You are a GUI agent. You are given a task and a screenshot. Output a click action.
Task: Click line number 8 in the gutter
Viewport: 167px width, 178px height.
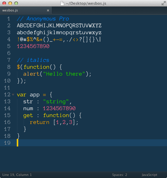[x=9, y=67]
